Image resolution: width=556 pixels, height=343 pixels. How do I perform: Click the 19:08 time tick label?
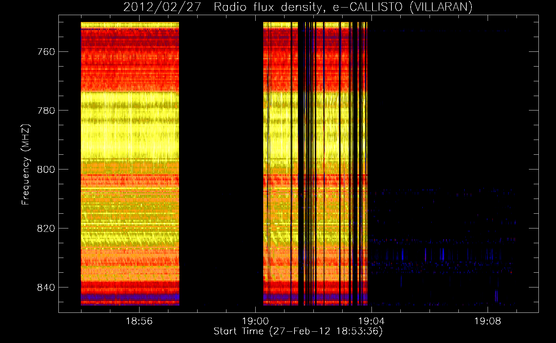[488, 321]
